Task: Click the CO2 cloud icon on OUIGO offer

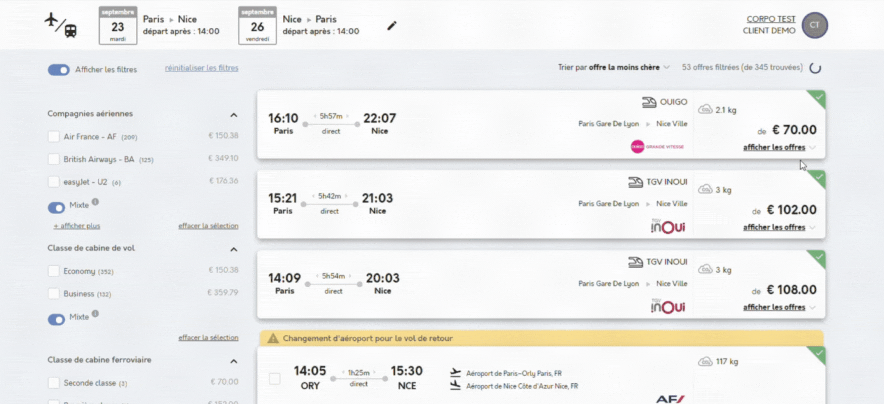Action: point(705,110)
